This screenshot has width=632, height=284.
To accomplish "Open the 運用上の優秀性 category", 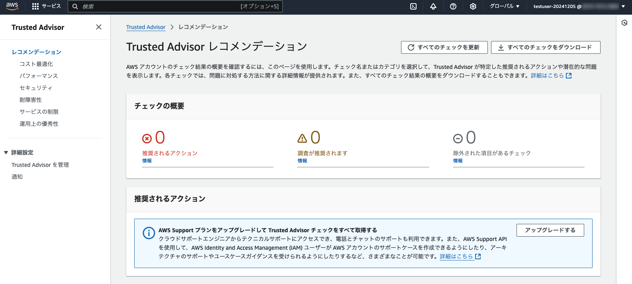I will 39,124.
